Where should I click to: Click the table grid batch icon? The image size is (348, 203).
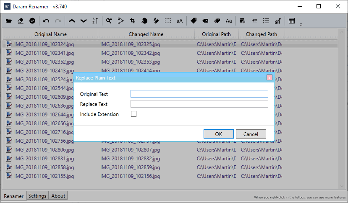[x=292, y=21]
